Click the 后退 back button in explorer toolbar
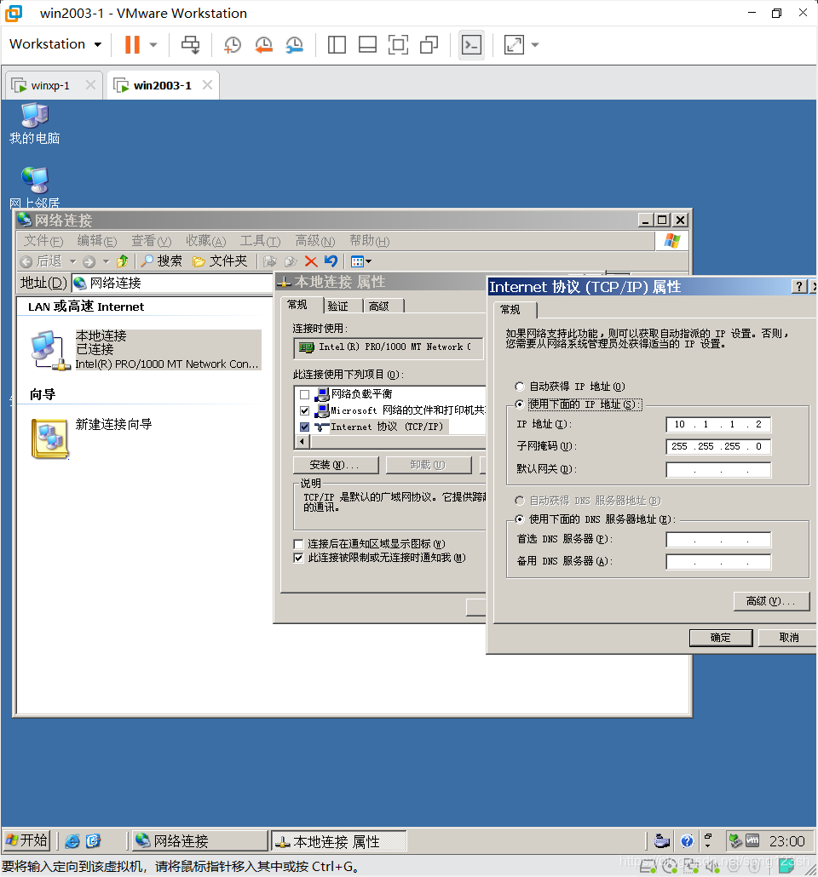The image size is (818, 877). pos(41,261)
